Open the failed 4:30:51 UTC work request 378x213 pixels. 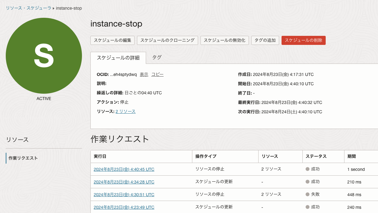click(x=124, y=194)
